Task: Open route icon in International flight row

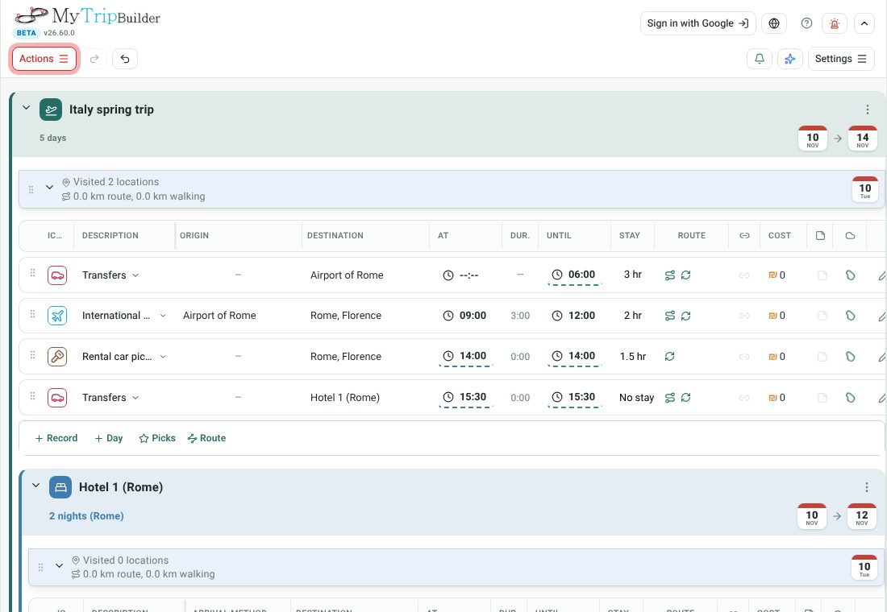Action: tap(670, 316)
